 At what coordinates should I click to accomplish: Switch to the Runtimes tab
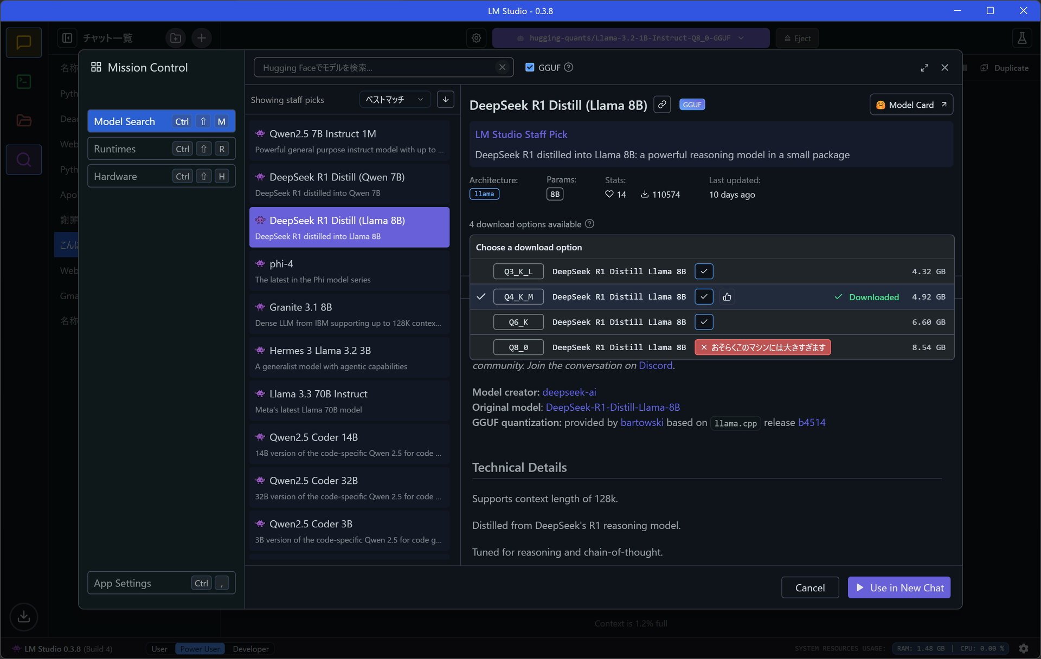click(x=161, y=148)
